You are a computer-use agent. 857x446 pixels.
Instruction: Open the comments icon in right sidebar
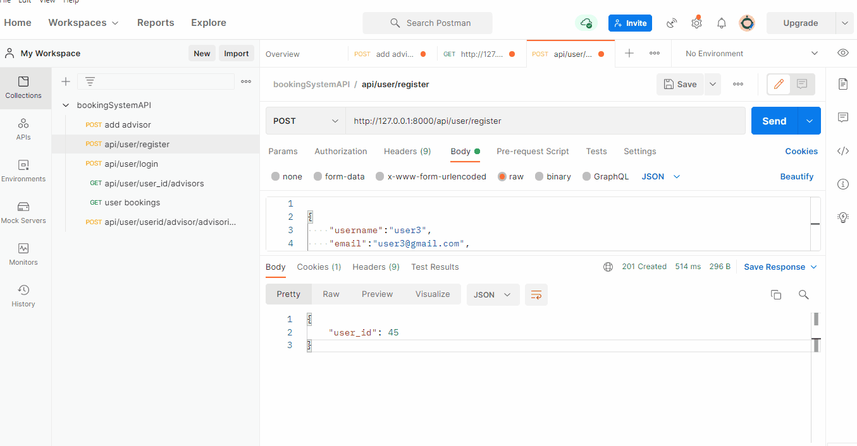tap(842, 118)
